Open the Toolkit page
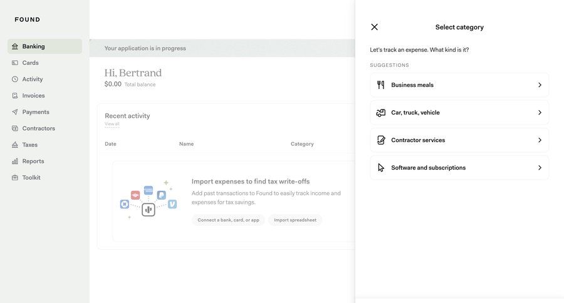 (x=44, y=178)
